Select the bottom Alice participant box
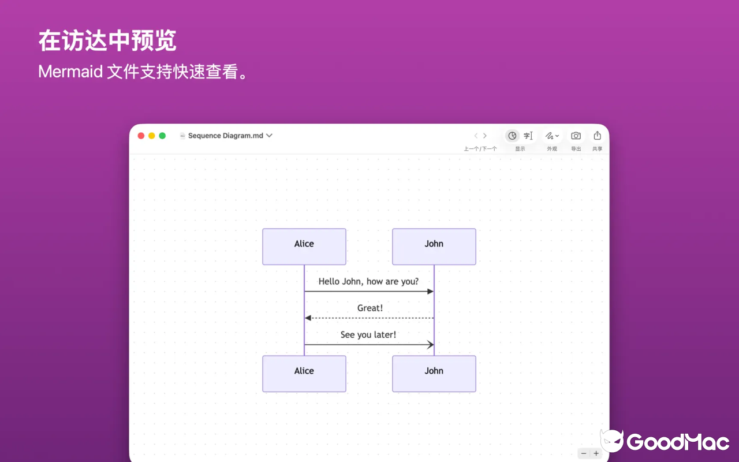Screen dimensions: 739x462 (304, 374)
